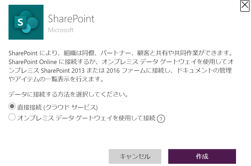Viewport: 251px width, 166px height.
Task: Click the description line mentioning 同僚、パートナー、顧客
Action: tap(120, 53)
